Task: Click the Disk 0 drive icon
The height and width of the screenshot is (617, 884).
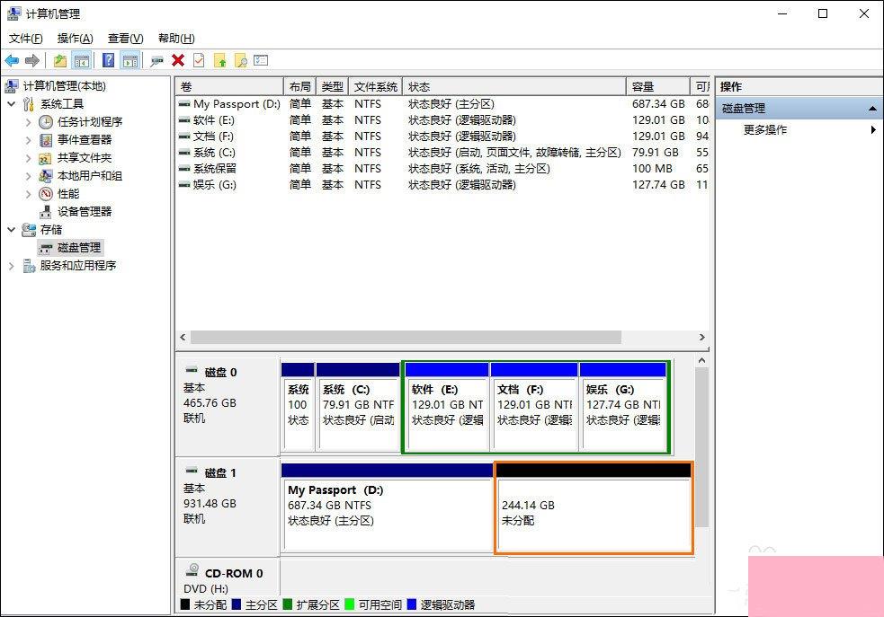Action: [192, 370]
